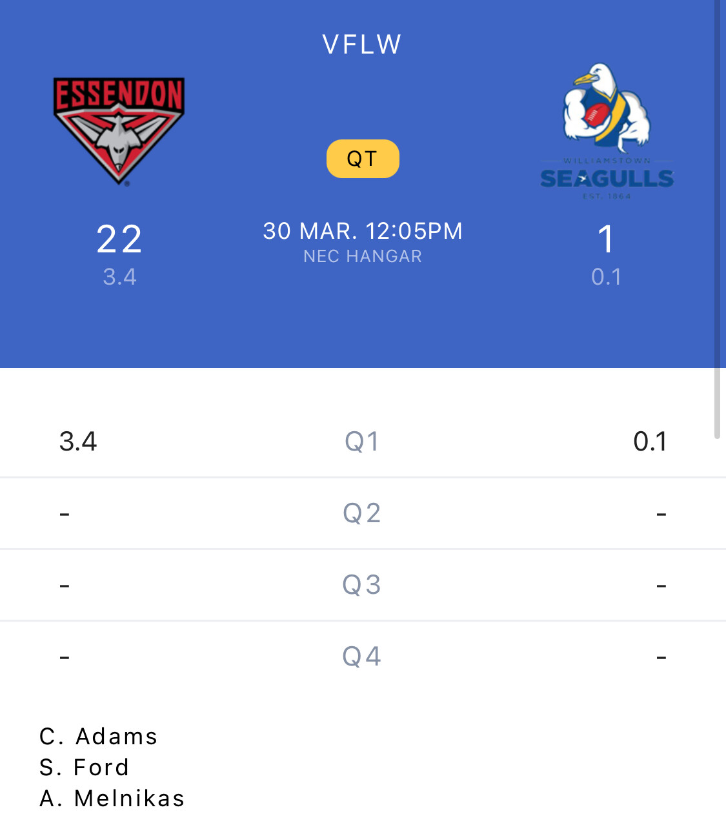Image resolution: width=726 pixels, height=834 pixels.
Task: Select the Q3 quarter label
Action: point(362,585)
